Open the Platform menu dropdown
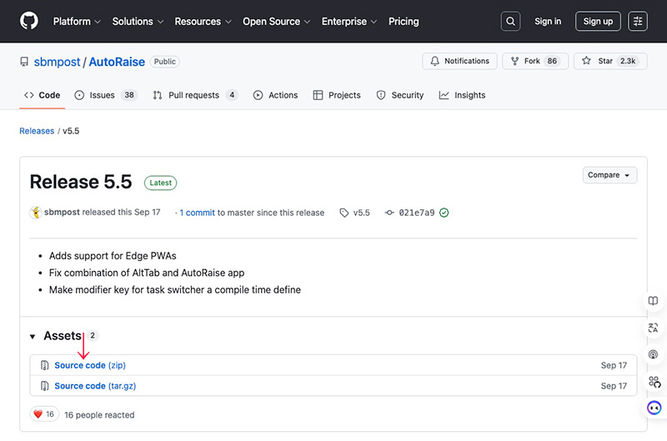The width and height of the screenshot is (667, 441). tap(77, 21)
